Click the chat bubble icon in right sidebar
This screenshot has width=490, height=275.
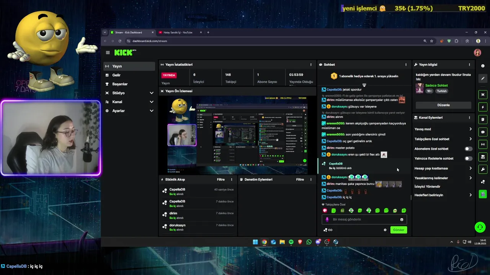pos(483,132)
